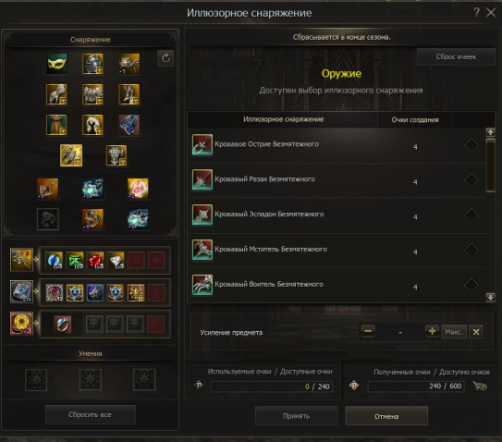The image size is (502, 442).
Task: Click the red ruby gem slot
Action: pyautogui.click(x=95, y=260)
